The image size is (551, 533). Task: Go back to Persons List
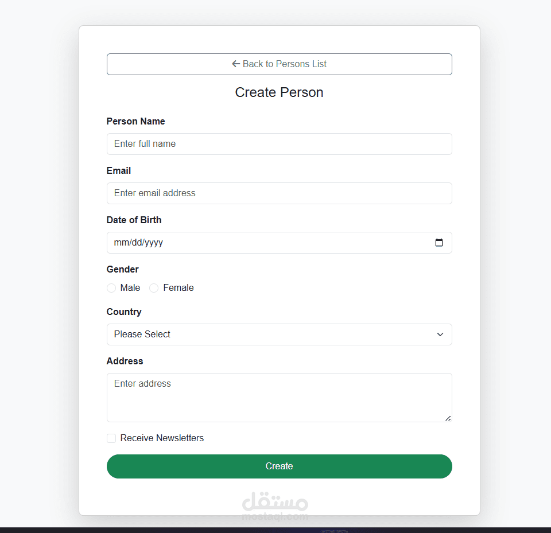point(279,64)
